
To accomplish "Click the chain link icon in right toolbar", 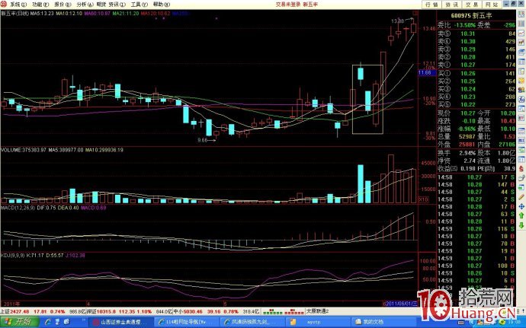I will (521, 178).
